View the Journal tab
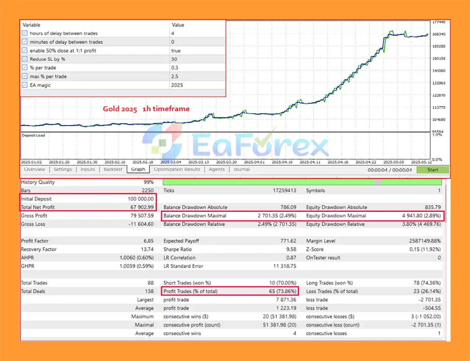The width and height of the screenshot is (470, 361). [x=241, y=169]
